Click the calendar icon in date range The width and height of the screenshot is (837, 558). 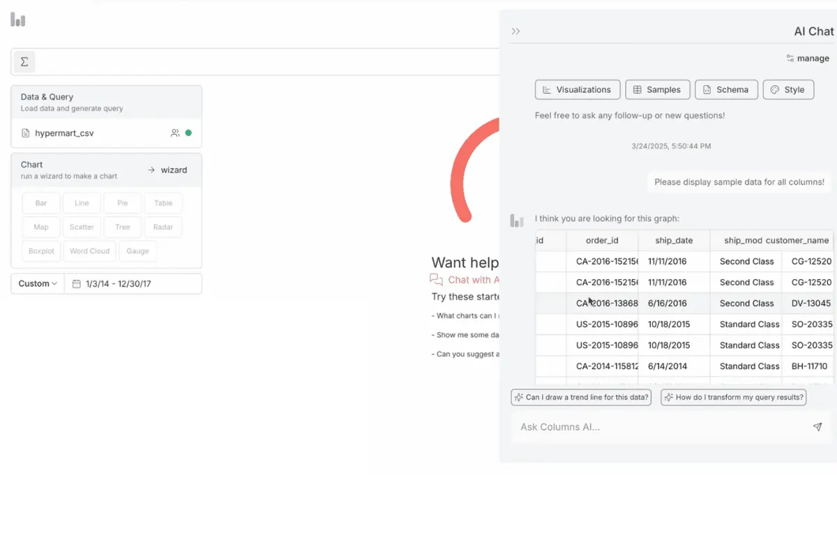(77, 284)
